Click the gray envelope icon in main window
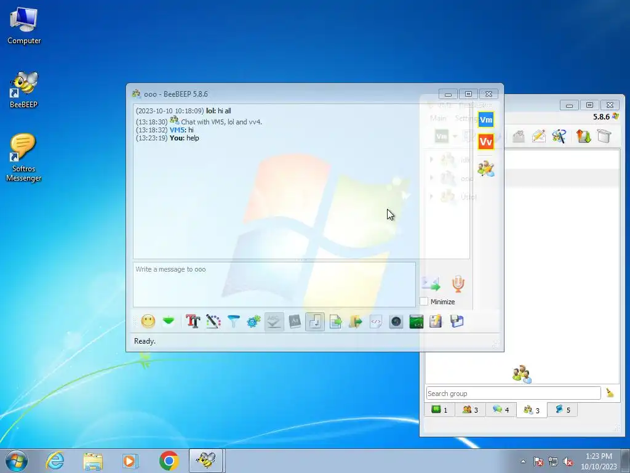The height and width of the screenshot is (473, 630). (518, 136)
